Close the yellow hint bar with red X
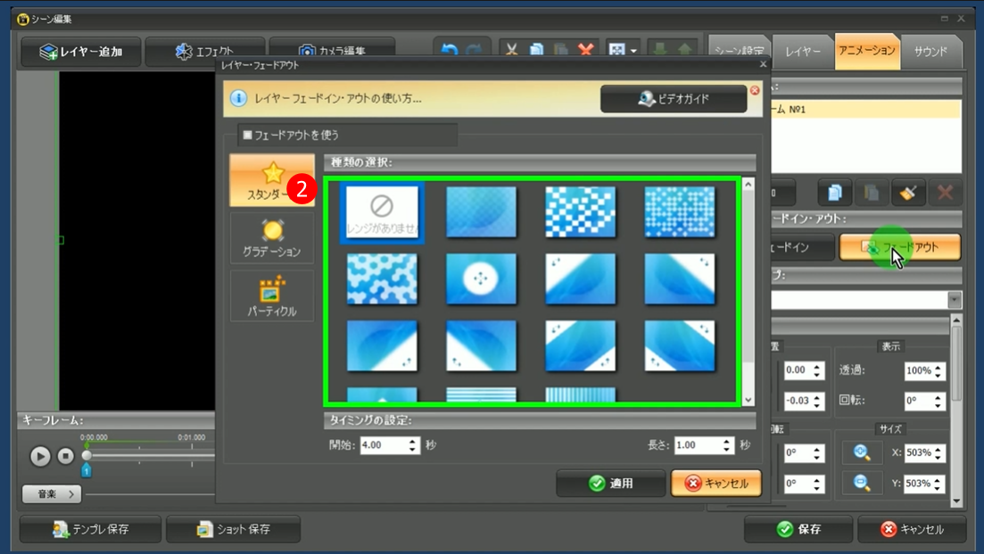This screenshot has height=554, width=984. [x=755, y=91]
